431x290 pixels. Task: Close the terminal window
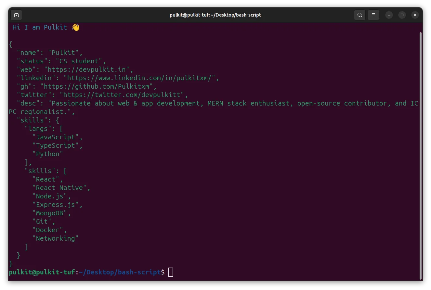415,15
